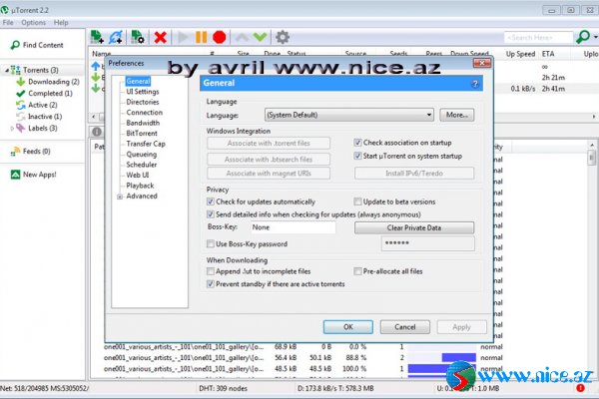This screenshot has width=599, height=399.
Task: Select Transfer Cap preferences page
Action: (x=146, y=144)
